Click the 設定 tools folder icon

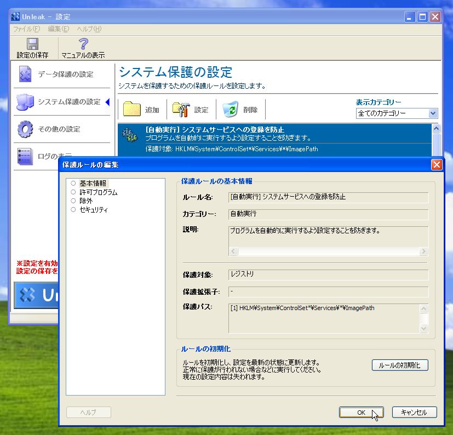181,109
